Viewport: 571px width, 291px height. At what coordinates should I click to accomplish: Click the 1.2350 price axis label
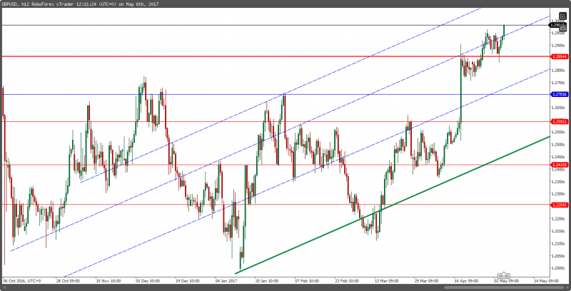(557, 181)
